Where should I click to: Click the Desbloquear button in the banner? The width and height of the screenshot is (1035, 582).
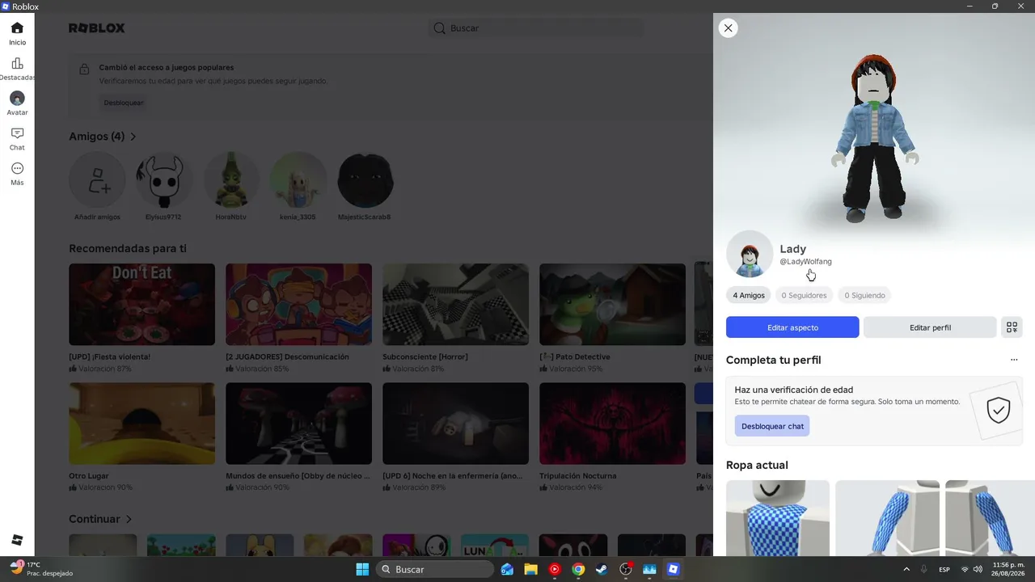click(x=124, y=103)
